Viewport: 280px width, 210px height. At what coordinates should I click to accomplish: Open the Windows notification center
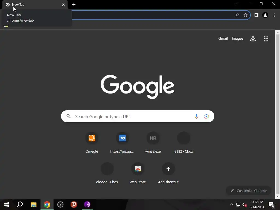pyautogui.click(x=272, y=205)
